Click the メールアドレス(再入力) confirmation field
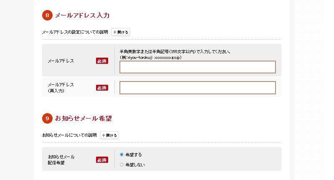Viewport: 334px width, 180px height. [197, 88]
